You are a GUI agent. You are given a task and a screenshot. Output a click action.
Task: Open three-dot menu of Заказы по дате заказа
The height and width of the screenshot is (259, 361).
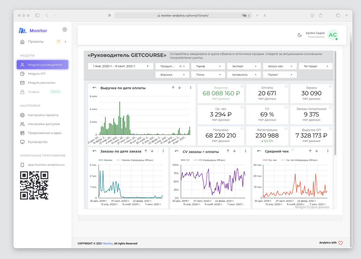(163, 151)
